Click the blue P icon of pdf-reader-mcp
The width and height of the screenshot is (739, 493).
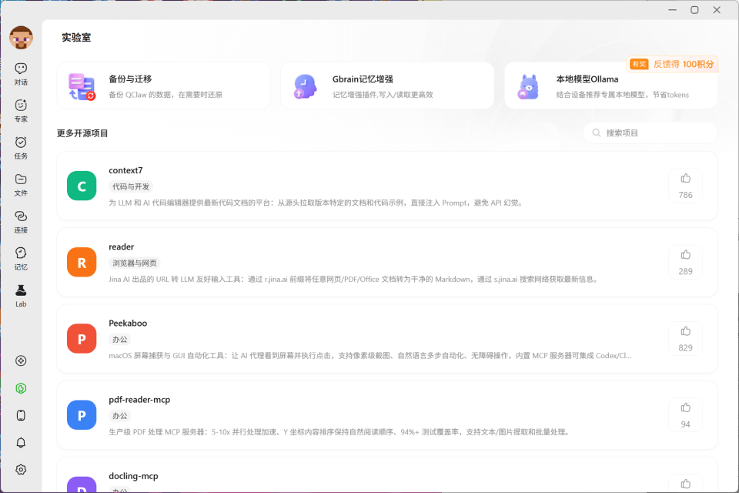pos(82,415)
